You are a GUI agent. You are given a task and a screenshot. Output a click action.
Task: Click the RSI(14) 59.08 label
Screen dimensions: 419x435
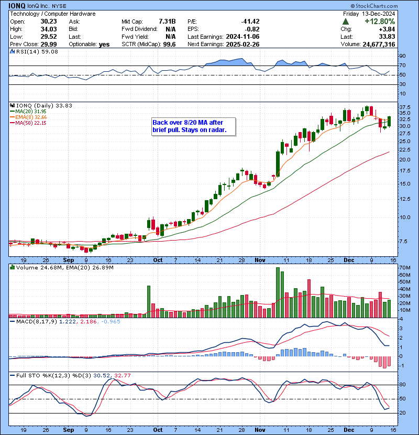click(37, 51)
